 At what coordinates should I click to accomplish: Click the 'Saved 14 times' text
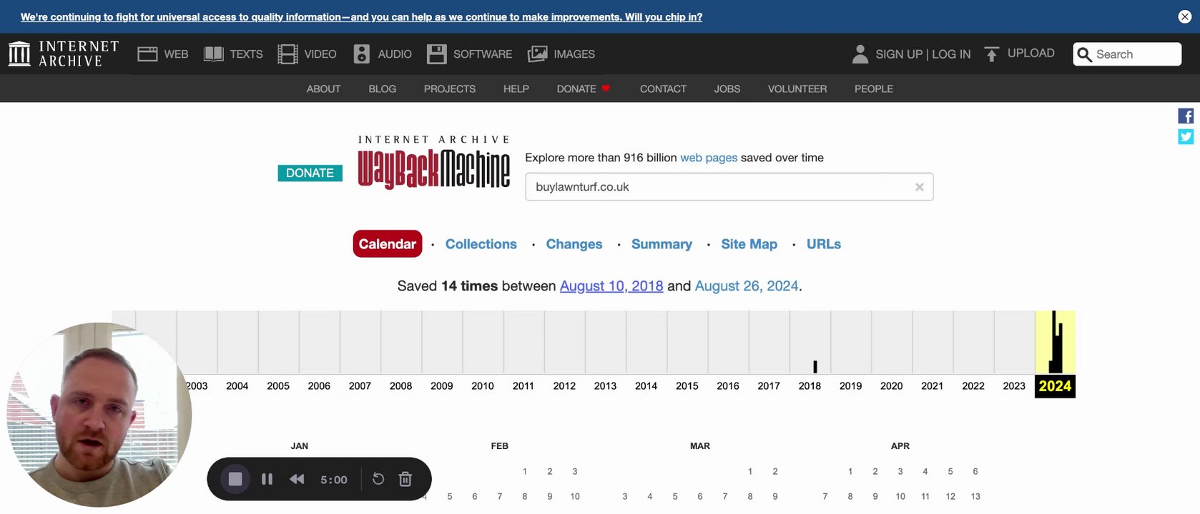point(448,286)
